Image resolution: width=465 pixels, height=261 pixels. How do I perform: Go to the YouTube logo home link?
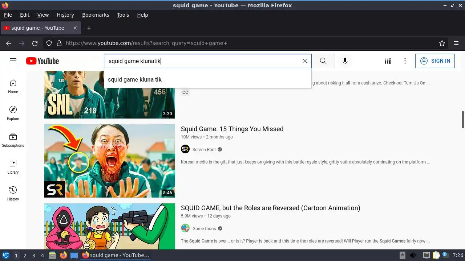coord(43,61)
